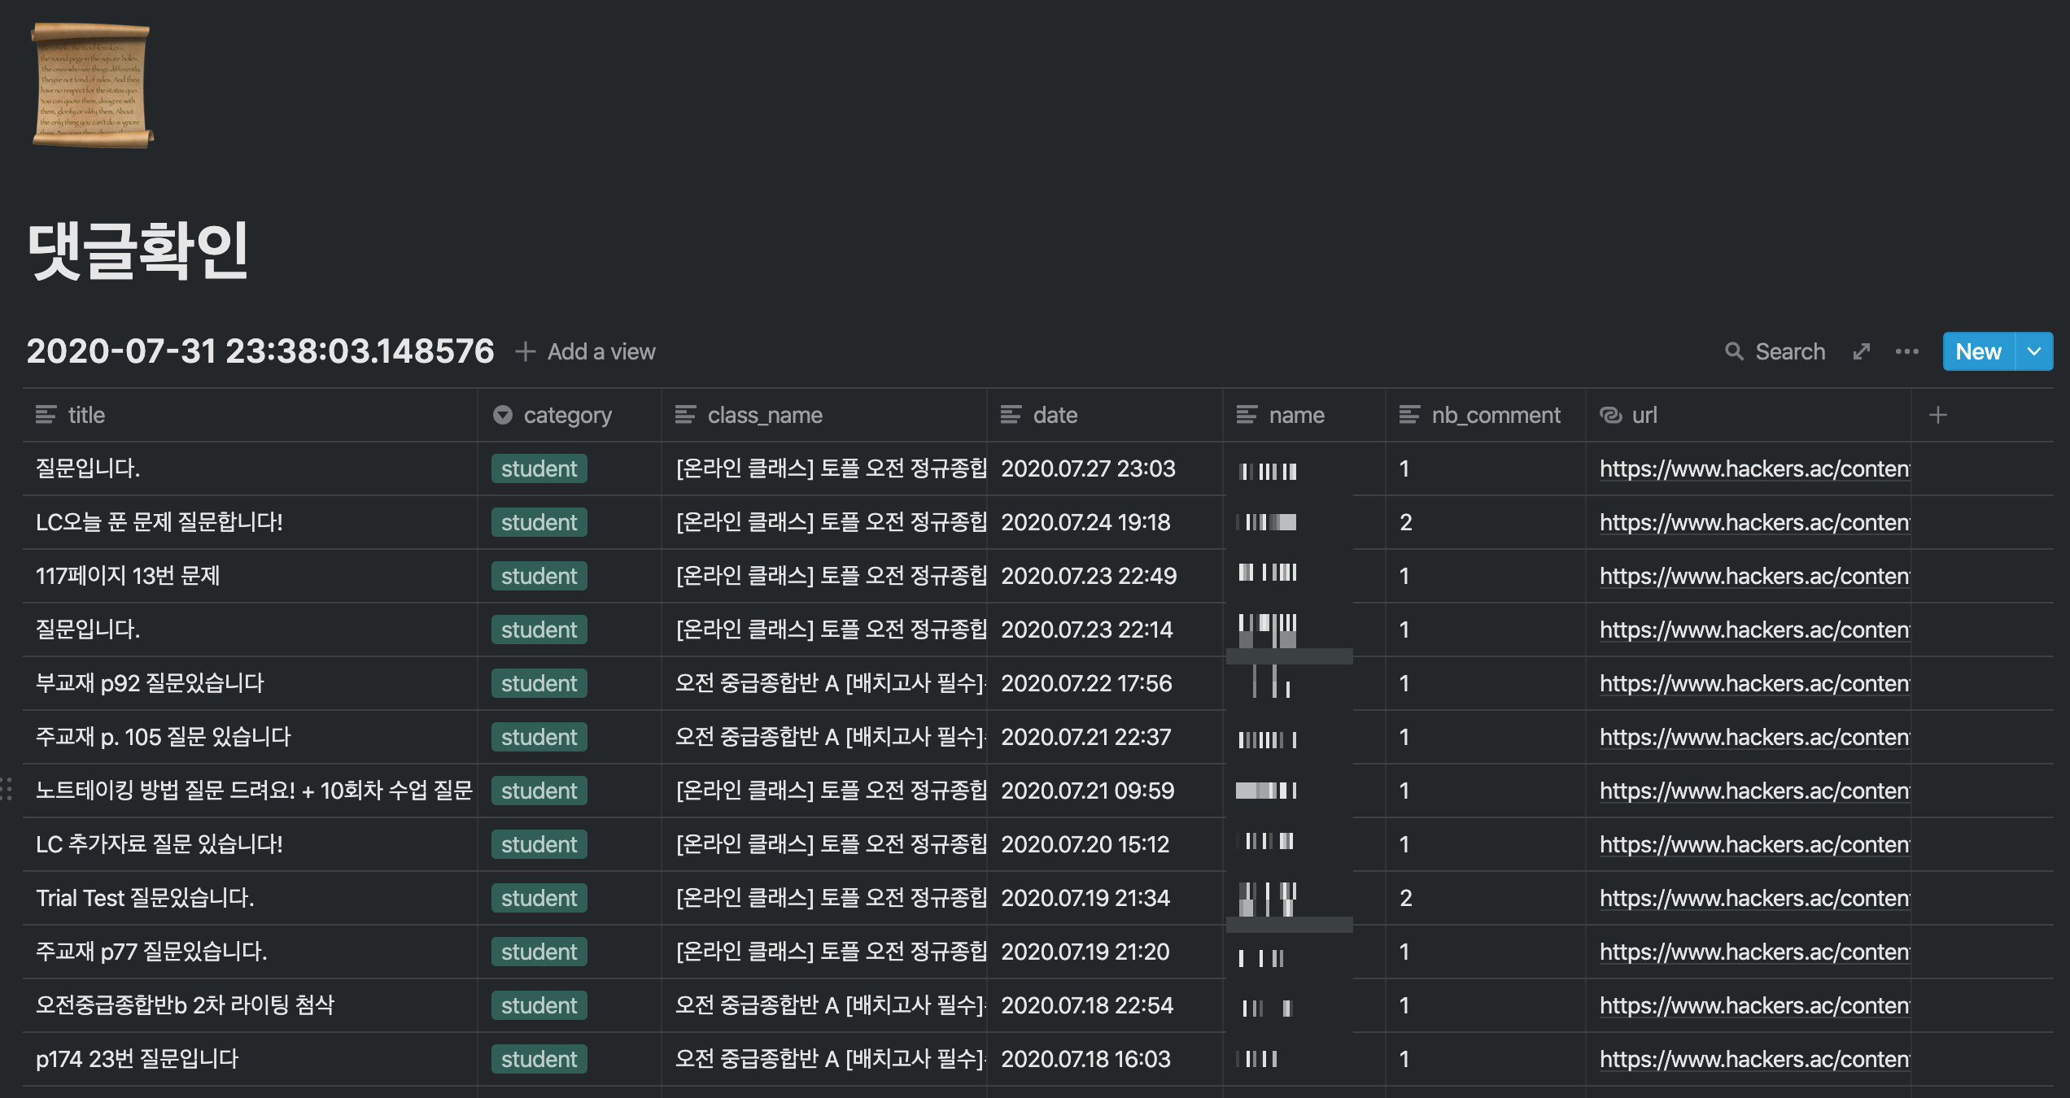Click nb_comment value 2 in 2020.07.24 row
The height and width of the screenshot is (1098, 2070).
tap(1405, 522)
